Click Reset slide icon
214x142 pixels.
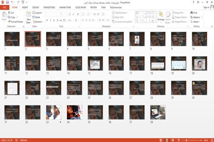point(34,17)
